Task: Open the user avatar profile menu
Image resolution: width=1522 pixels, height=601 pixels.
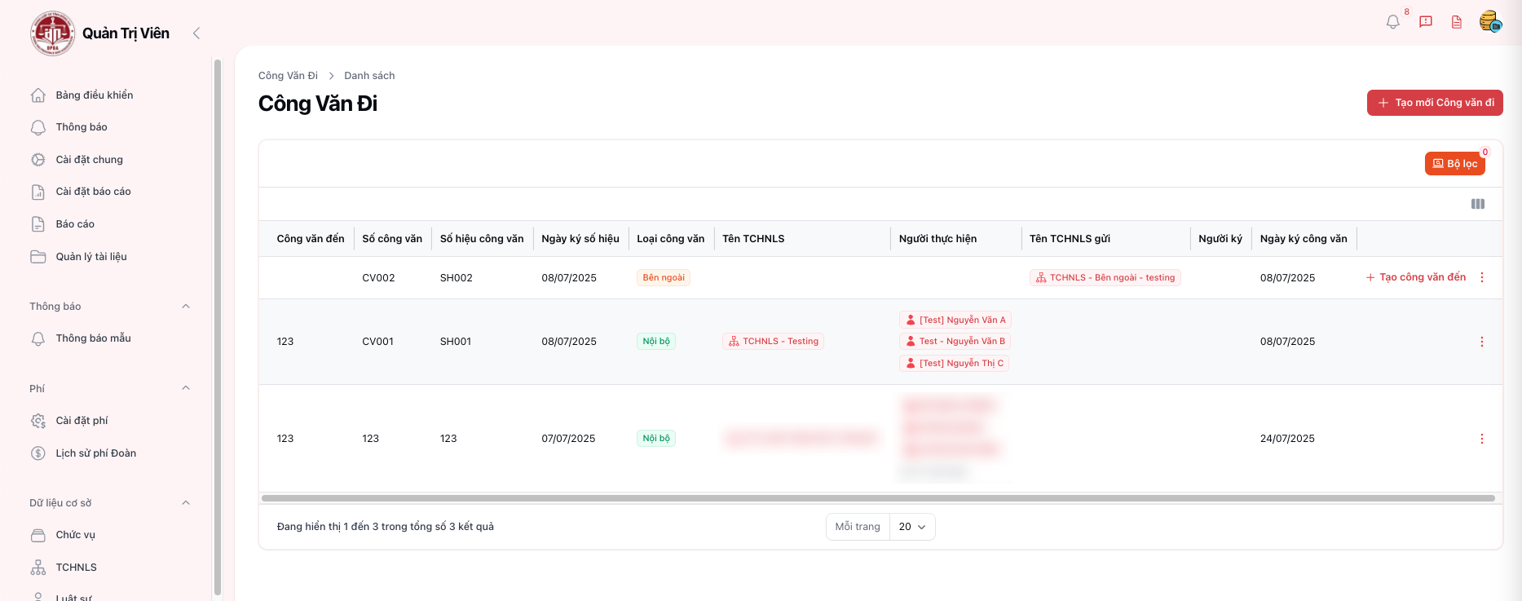Action: pos(1489,21)
